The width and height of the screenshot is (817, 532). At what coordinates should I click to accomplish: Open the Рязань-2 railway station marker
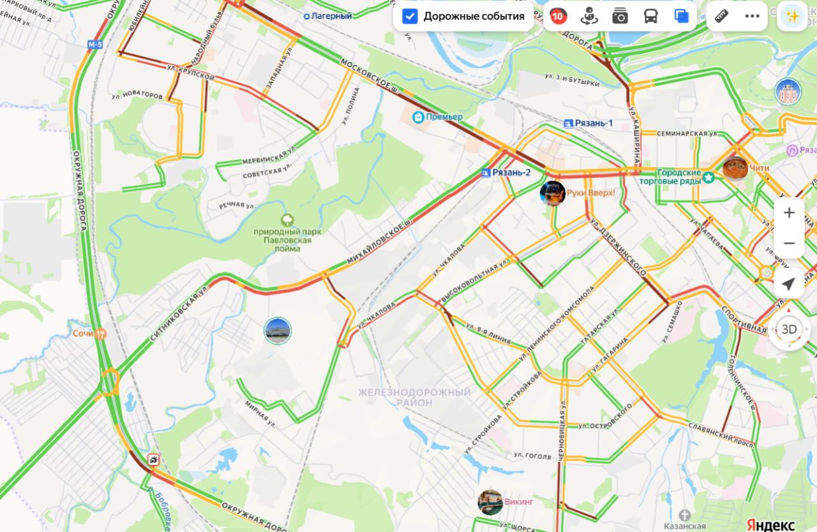506,172
